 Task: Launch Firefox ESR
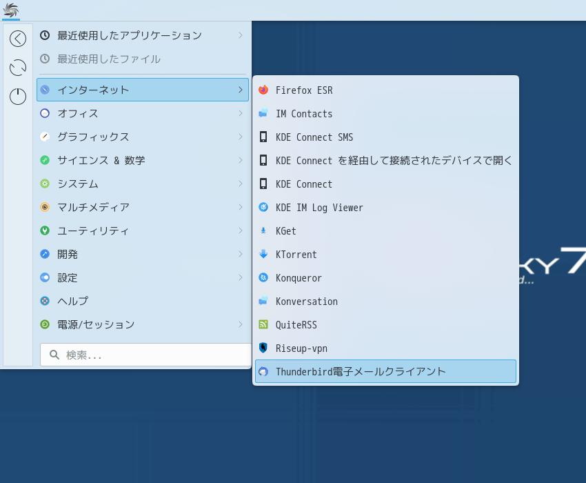pos(385,90)
